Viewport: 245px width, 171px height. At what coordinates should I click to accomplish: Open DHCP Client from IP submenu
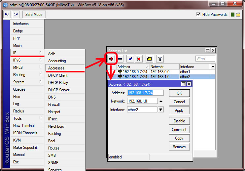65,75
